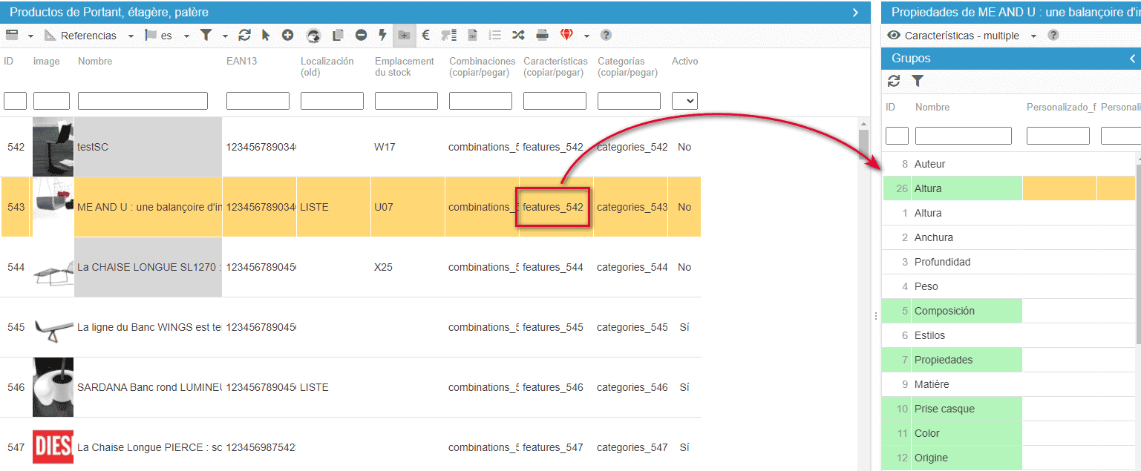Screen dimensions: 1141x471
Task: Toggle the eye icon beside Características
Action: click(894, 36)
